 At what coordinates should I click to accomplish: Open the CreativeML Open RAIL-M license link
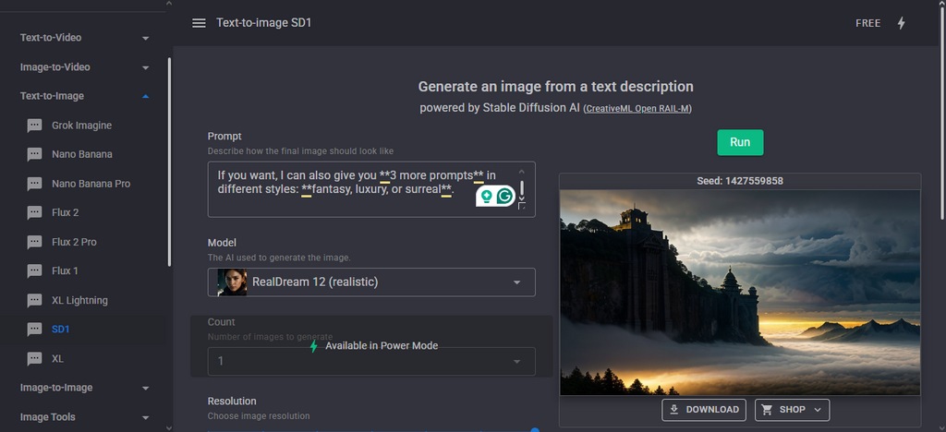tap(637, 109)
